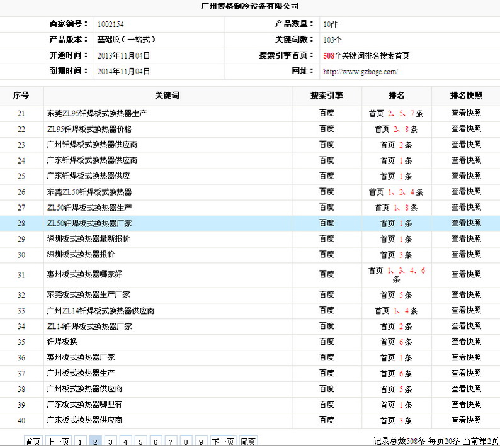Click the 排名 column header
Viewport: 500px width, 446px height.
pos(396,95)
